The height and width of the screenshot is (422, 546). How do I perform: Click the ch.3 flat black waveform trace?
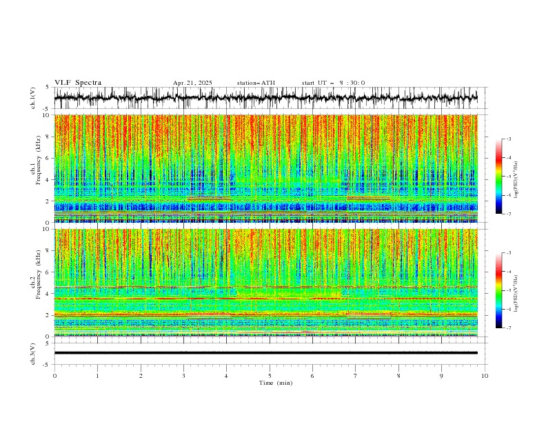point(265,353)
